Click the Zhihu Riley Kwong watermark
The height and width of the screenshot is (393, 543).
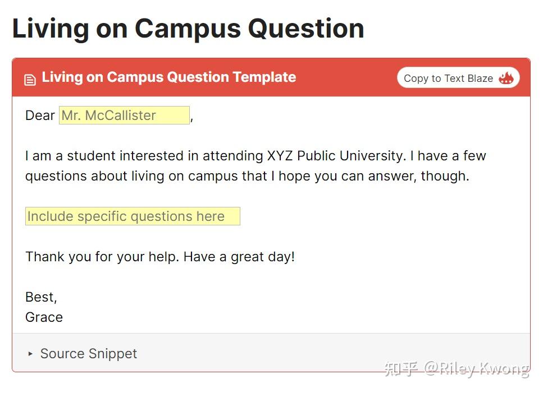click(x=456, y=368)
